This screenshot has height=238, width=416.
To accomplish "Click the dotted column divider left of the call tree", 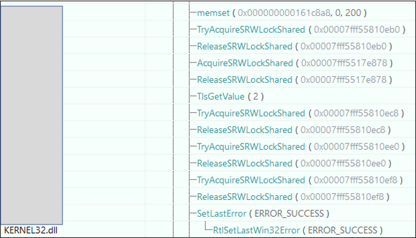I will (173, 119).
